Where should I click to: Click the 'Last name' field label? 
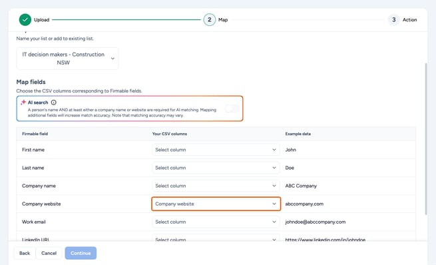click(x=33, y=168)
